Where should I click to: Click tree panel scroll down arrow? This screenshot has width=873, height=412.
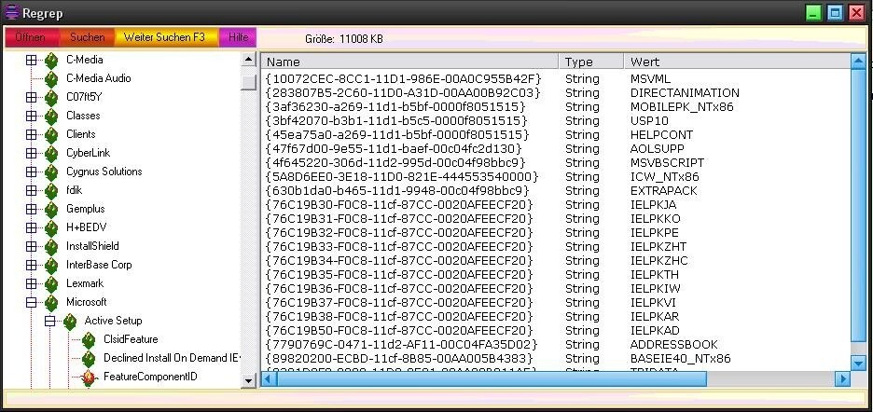pyautogui.click(x=248, y=380)
